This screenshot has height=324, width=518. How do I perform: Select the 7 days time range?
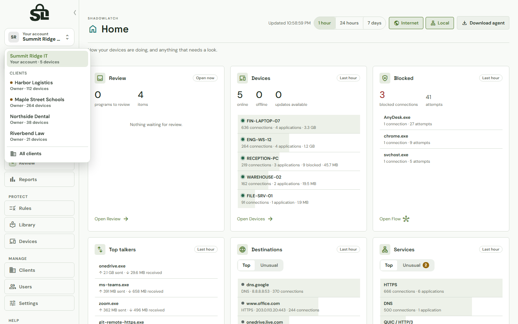[374, 23]
